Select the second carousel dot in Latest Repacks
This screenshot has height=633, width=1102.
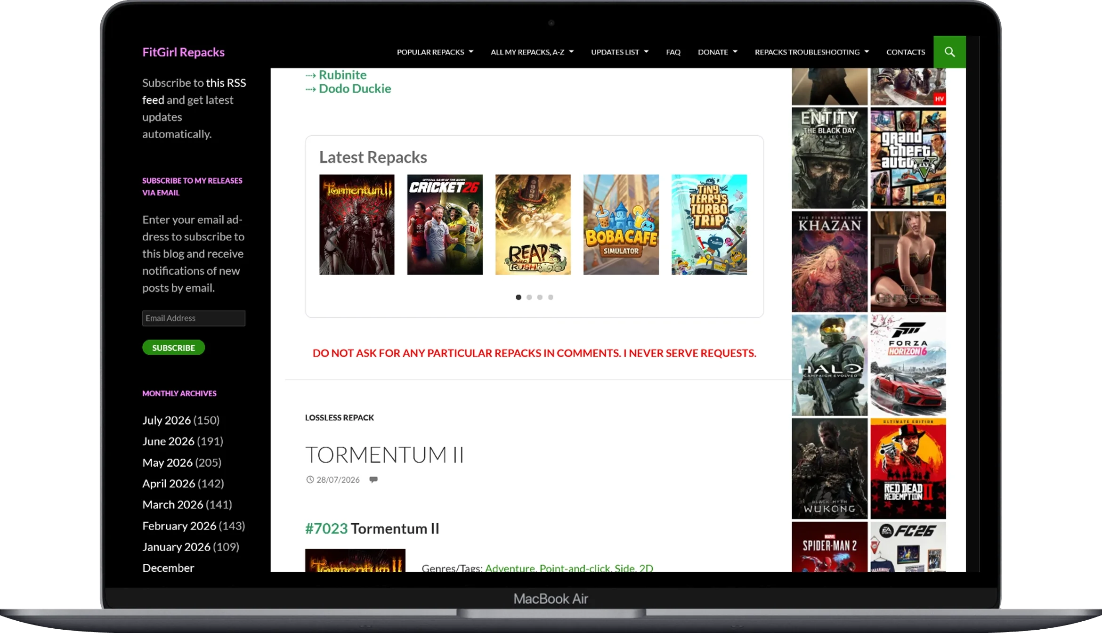(x=529, y=297)
